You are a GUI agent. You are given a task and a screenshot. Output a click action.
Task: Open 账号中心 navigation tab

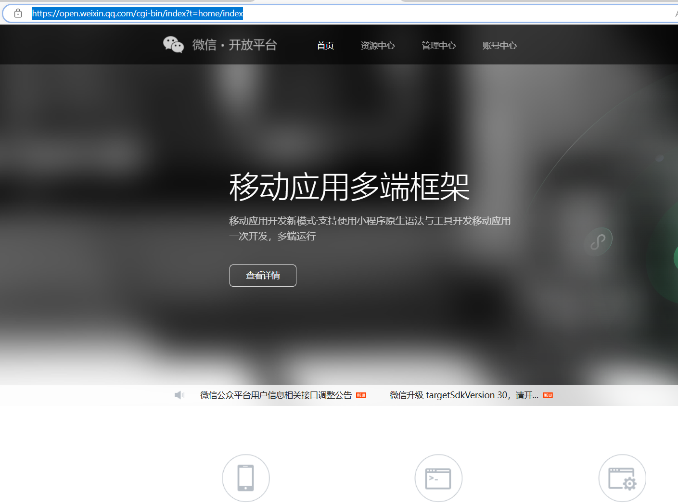[500, 46]
